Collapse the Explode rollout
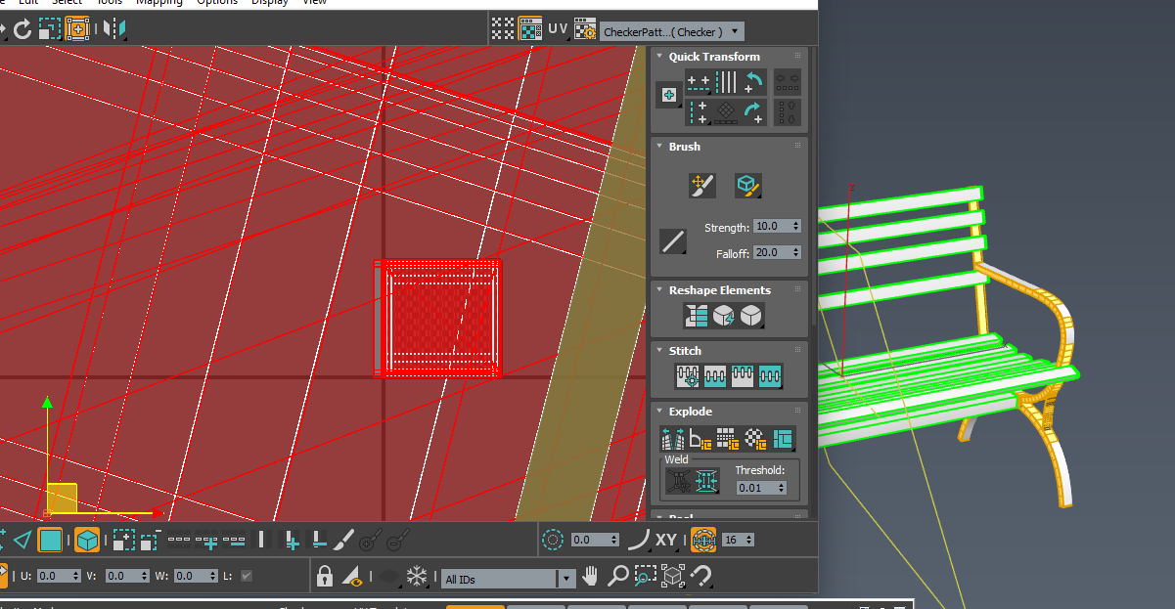Viewport: 1175px width, 609px height. click(x=659, y=412)
